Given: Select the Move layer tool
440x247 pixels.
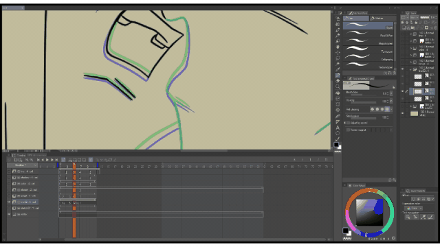Looking at the screenshot, I should point(338,52).
